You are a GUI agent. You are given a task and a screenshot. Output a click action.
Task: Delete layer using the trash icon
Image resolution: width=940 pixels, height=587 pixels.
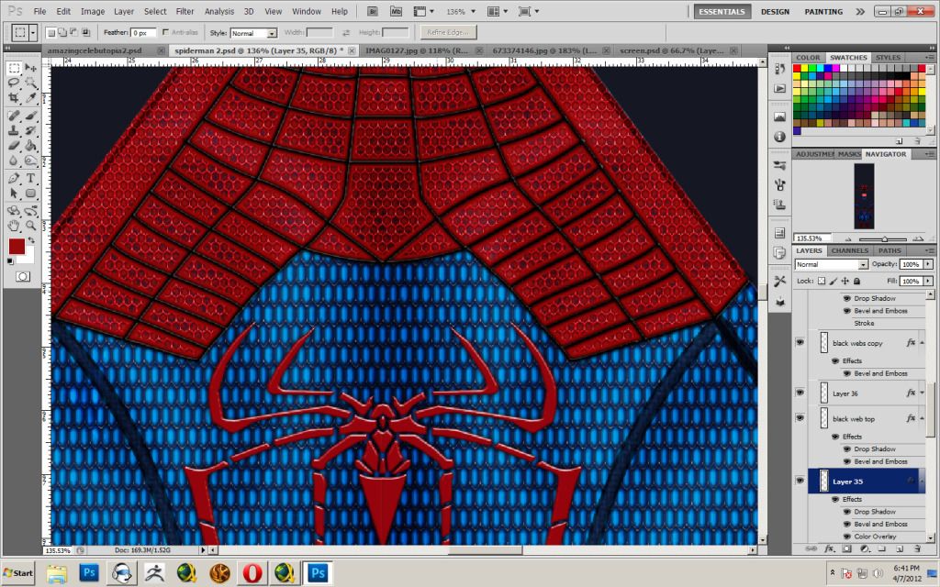click(917, 548)
